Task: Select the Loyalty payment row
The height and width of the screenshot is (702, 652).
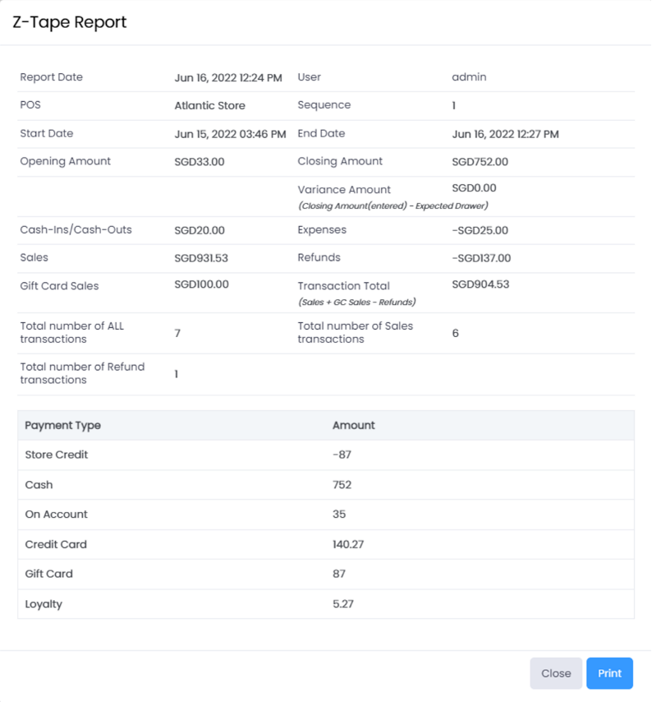Action: coord(44,604)
